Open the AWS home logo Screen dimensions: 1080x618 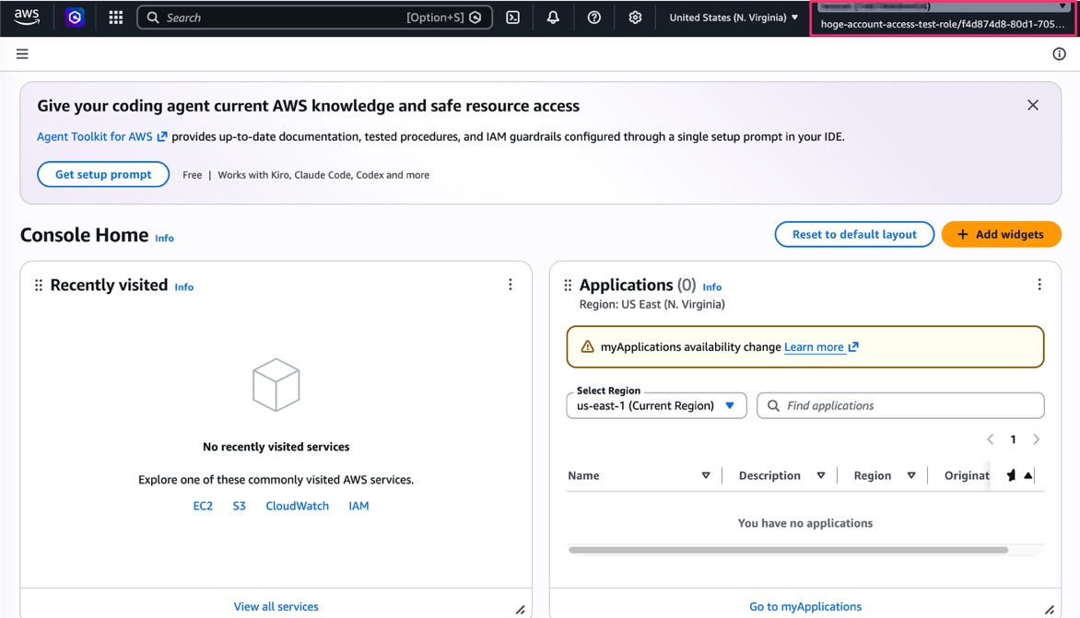pos(27,17)
